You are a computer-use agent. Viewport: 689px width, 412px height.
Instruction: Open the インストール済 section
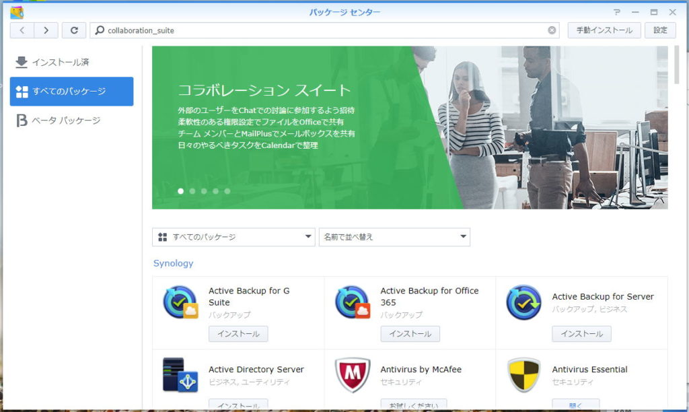[x=71, y=63]
